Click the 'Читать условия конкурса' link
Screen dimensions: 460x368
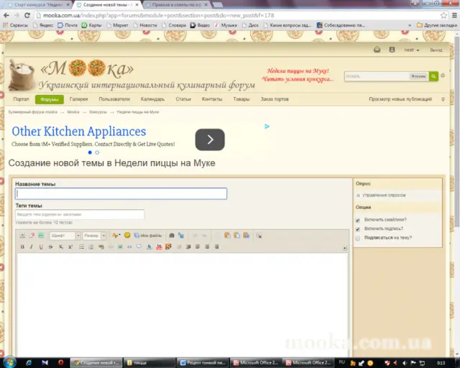[298, 79]
